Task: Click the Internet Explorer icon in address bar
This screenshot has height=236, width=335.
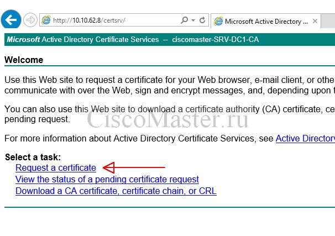Action: coord(46,20)
